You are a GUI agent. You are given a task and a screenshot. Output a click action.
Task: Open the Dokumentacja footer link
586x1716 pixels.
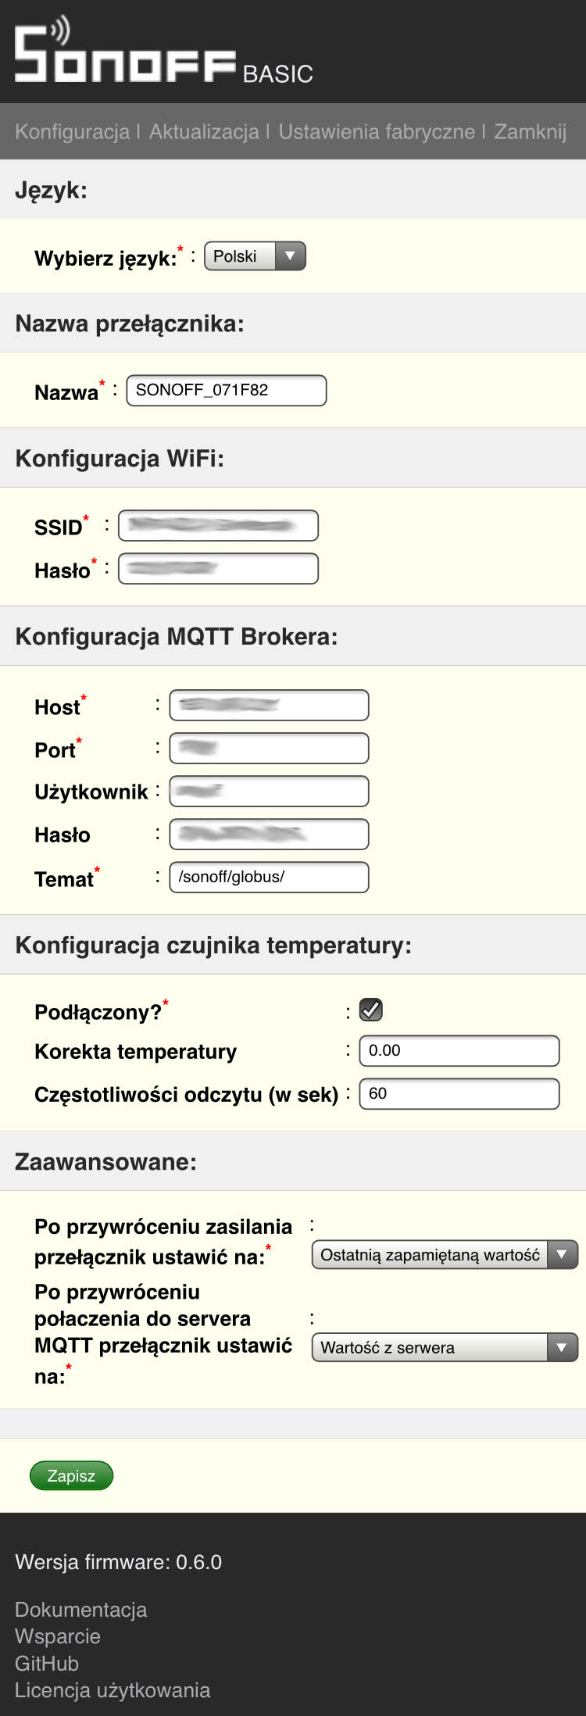pos(80,1610)
